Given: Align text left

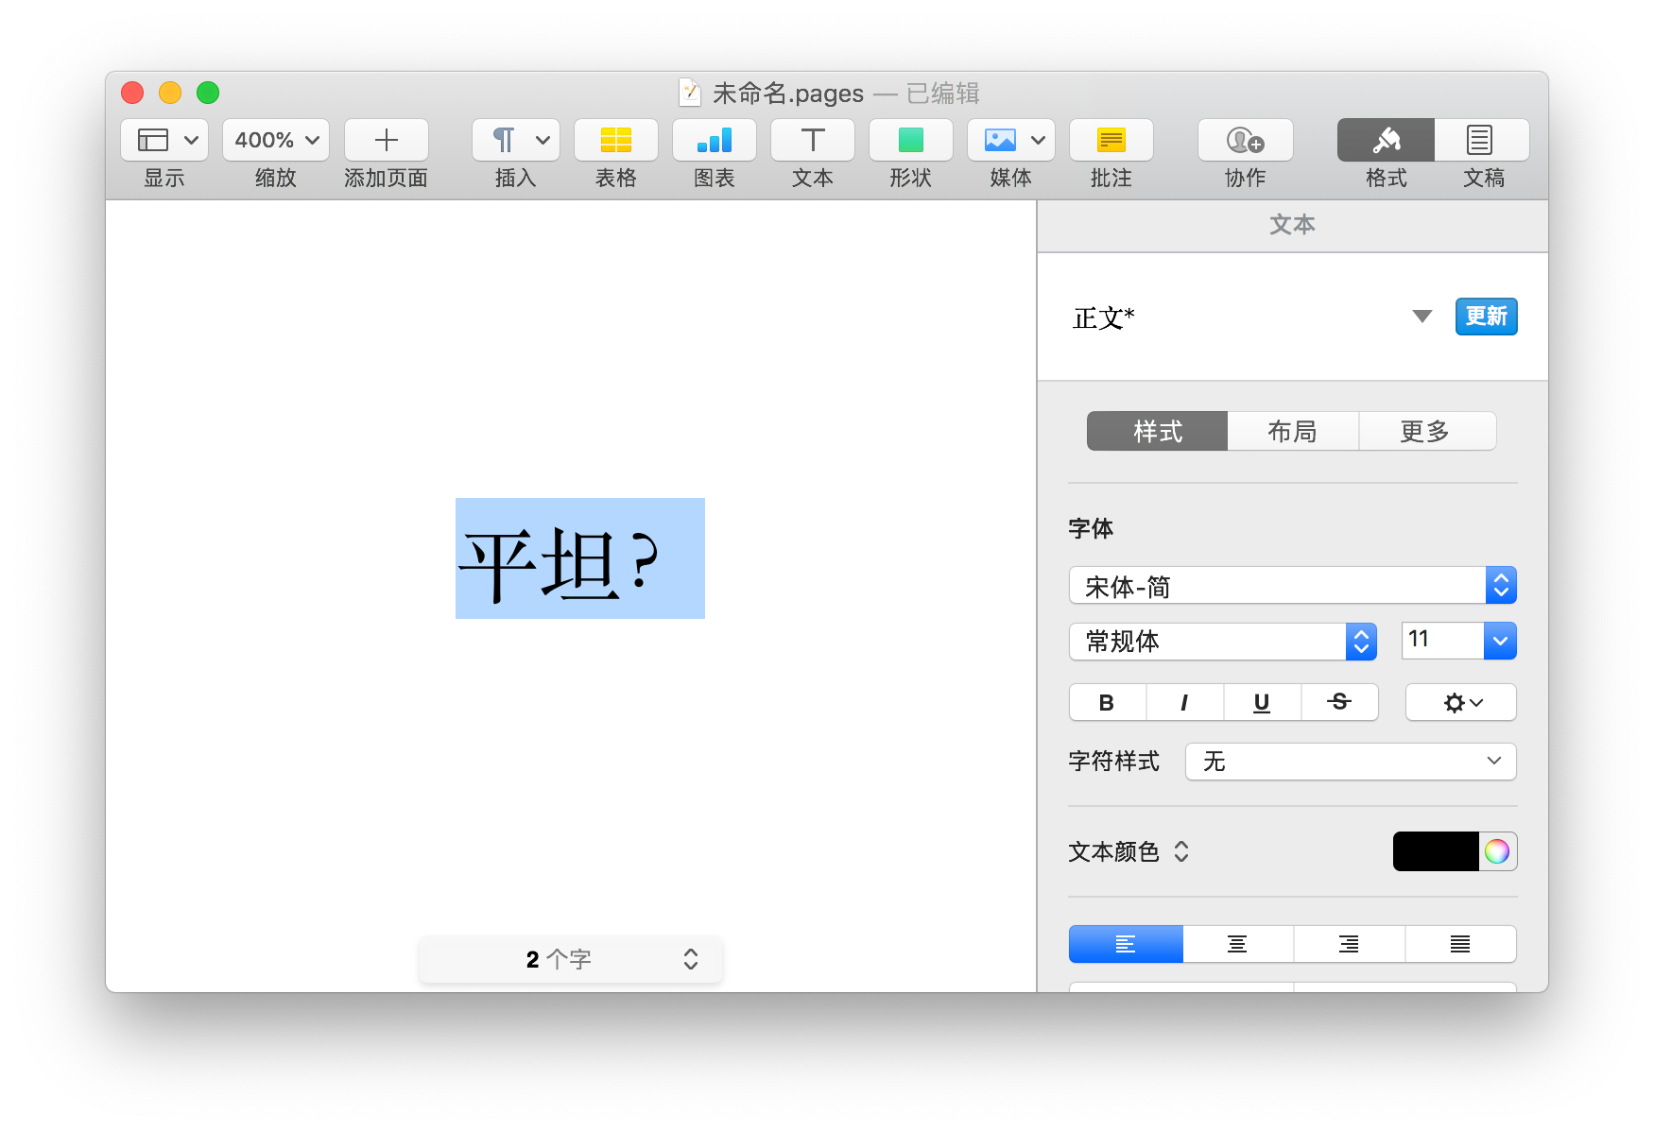Looking at the screenshot, I should (1126, 944).
